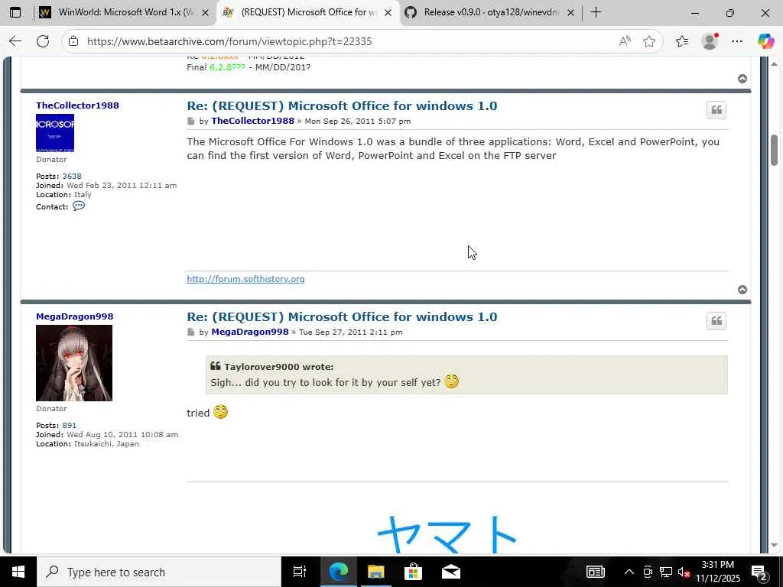Refresh the current page
783x587 pixels.
coord(43,41)
